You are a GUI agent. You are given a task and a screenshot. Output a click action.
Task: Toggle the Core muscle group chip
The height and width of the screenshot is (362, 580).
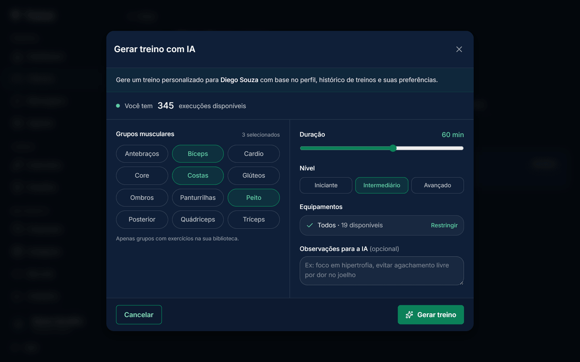[x=142, y=176]
